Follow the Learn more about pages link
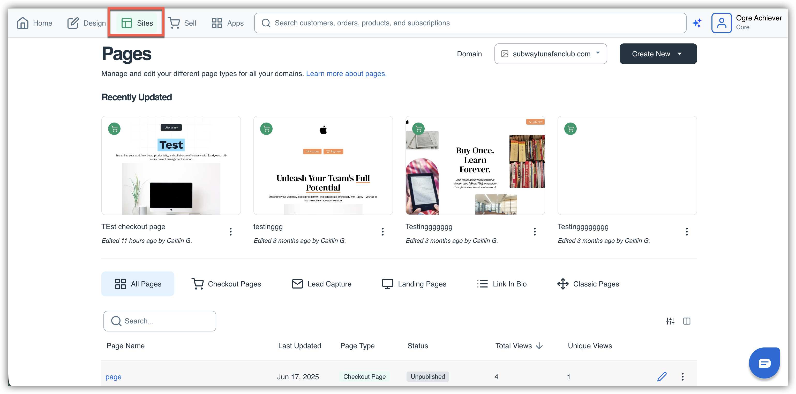 [x=346, y=73]
